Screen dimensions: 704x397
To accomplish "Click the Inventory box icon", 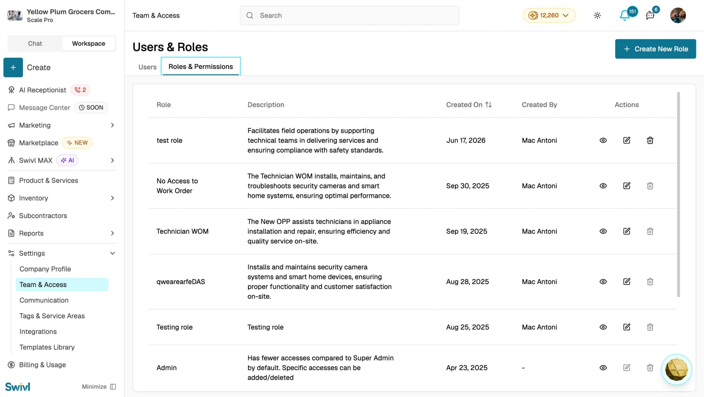I will coord(11,198).
